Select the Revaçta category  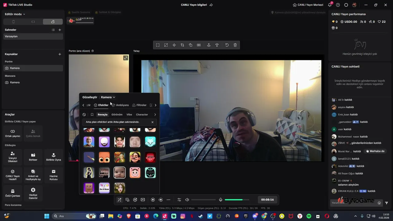(103, 114)
